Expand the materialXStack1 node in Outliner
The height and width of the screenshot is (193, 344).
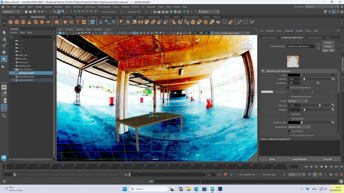point(13,69)
